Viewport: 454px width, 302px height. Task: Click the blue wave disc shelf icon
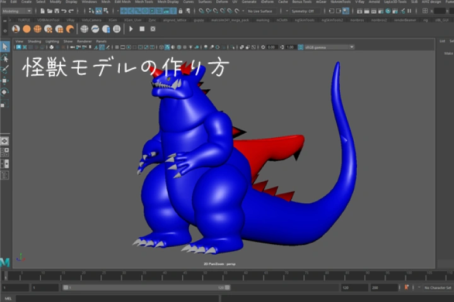pos(95,29)
